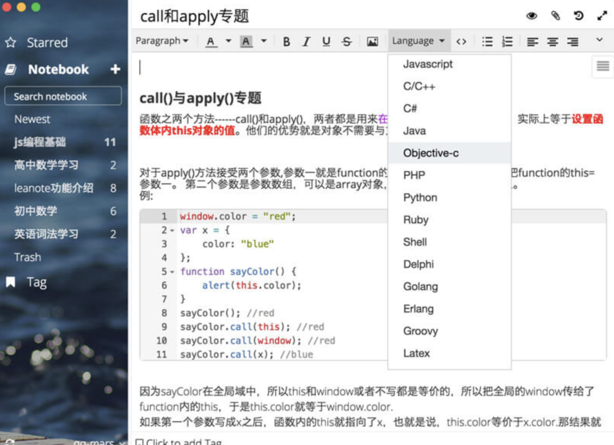614x445 pixels.
Task: Open the Paragraph style dropdown
Action: (x=161, y=41)
